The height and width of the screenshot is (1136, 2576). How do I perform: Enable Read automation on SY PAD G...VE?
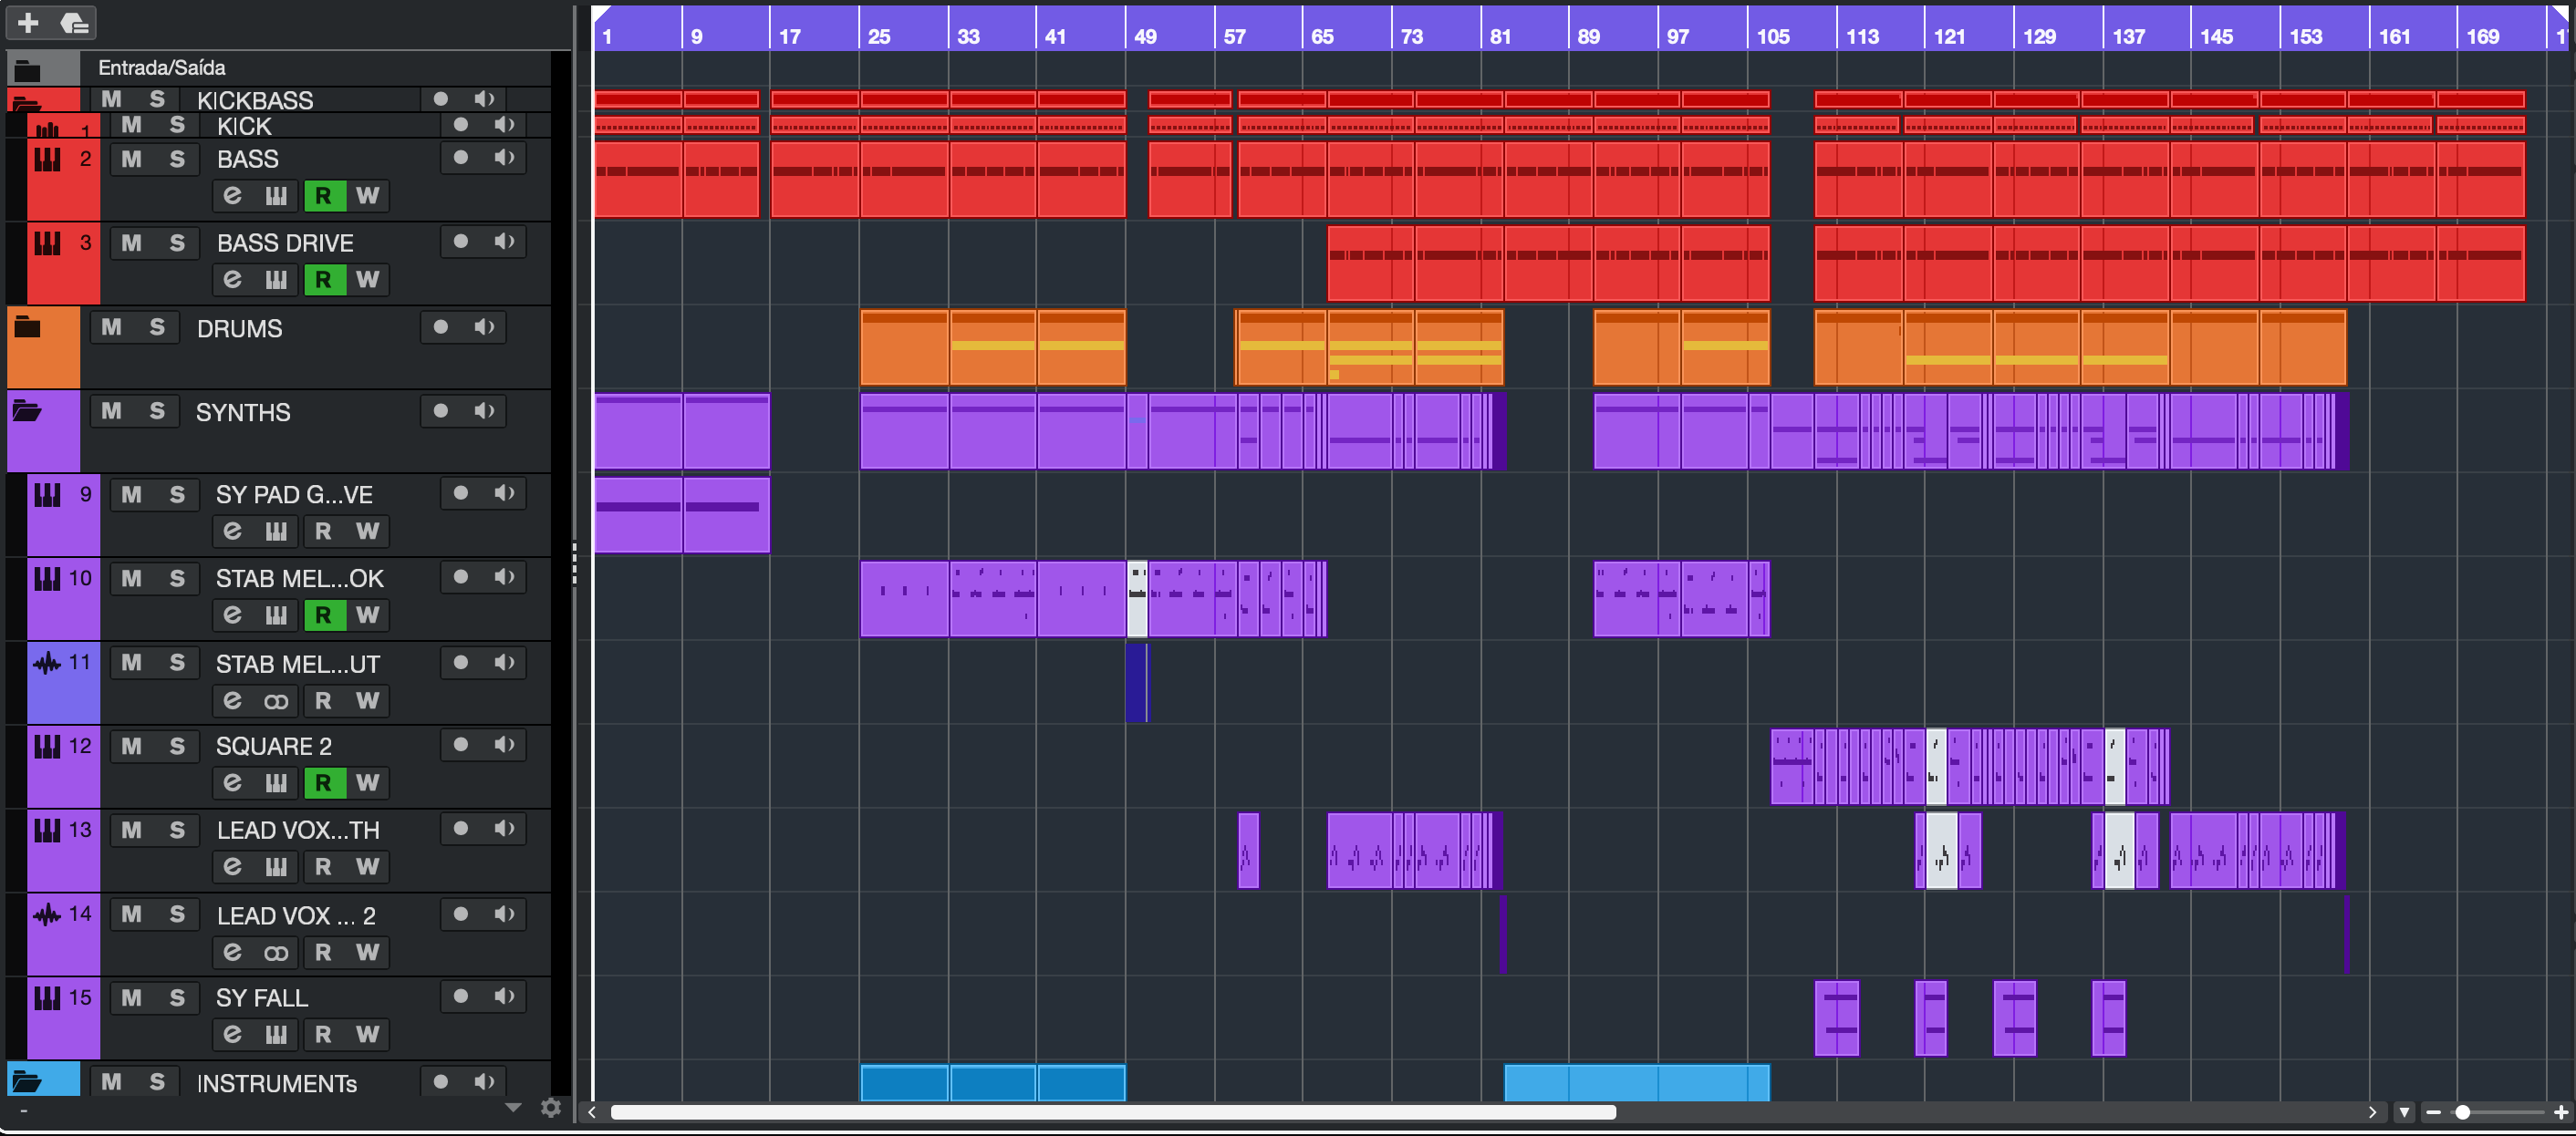(x=323, y=532)
